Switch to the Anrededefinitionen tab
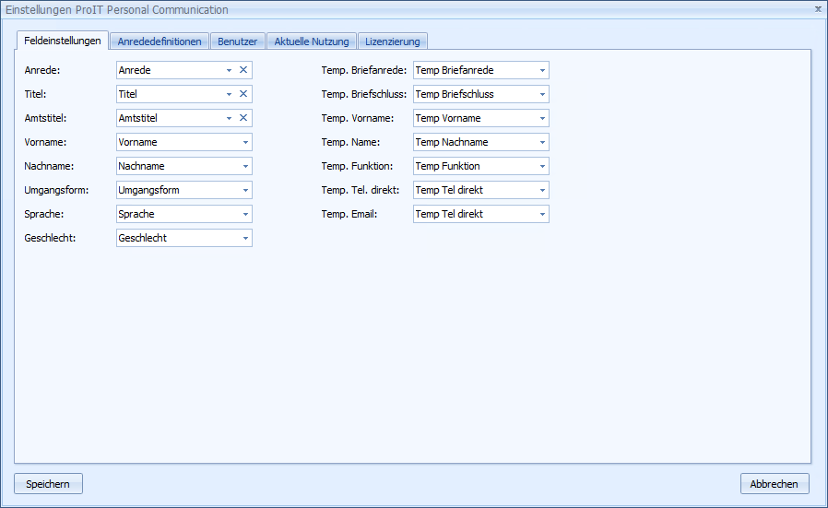 (160, 41)
